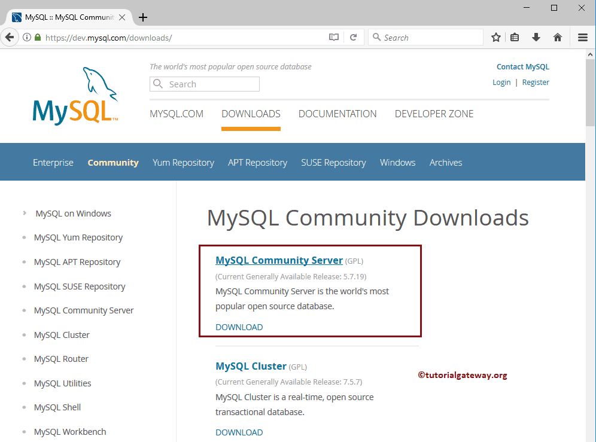Open Firefox hamburger menu
The height and width of the screenshot is (442, 596).
coord(582,37)
